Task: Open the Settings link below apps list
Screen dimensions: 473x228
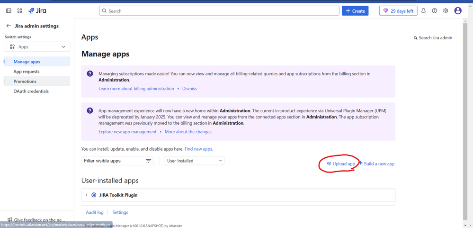Action: click(x=120, y=212)
